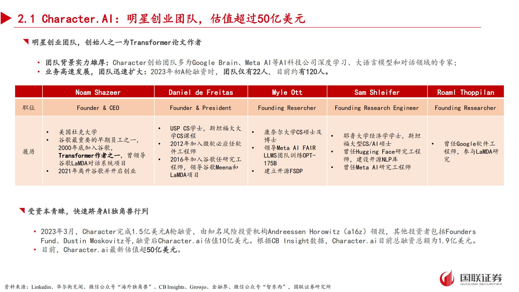Click the Founding Research Engineer cell
The width and height of the screenshot is (519, 292).
pyautogui.click(x=377, y=108)
